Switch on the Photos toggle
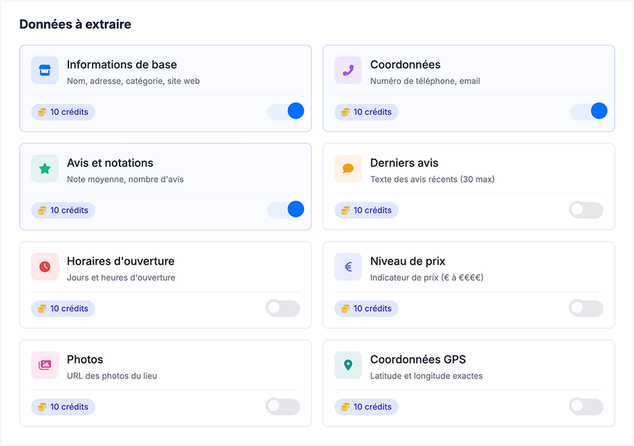634x446 pixels. 282,406
